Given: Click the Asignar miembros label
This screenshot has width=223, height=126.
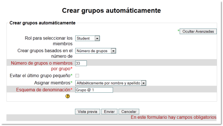Looking at the screenshot, I should click(x=52, y=83).
